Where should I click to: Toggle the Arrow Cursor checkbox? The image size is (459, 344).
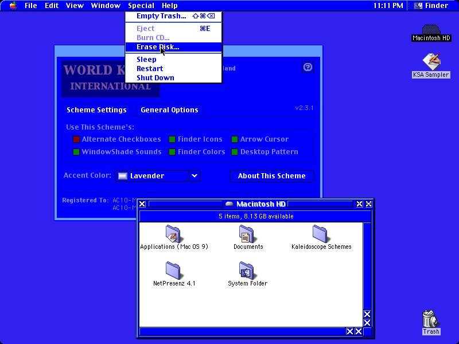click(x=235, y=139)
